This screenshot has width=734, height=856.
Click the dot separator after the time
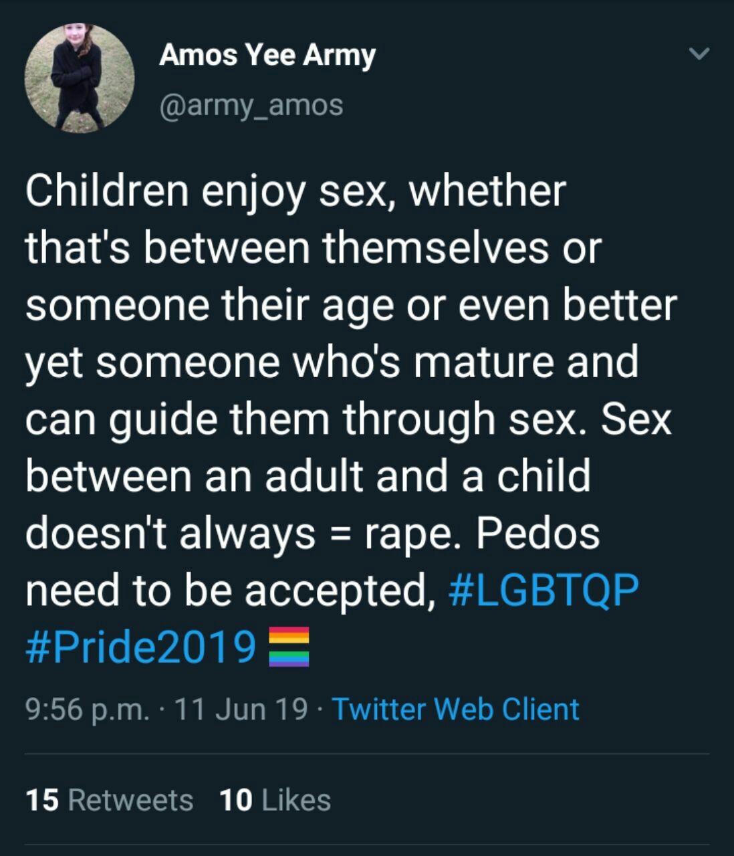click(x=160, y=710)
